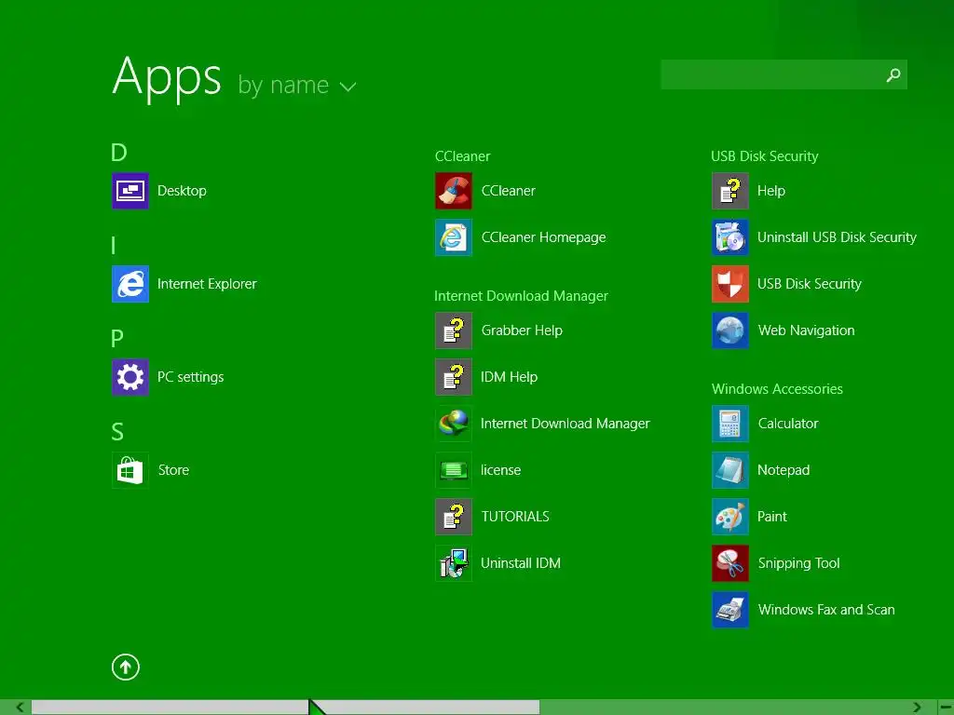
Task: Launch USB Disk Security shield icon
Action: (x=730, y=284)
